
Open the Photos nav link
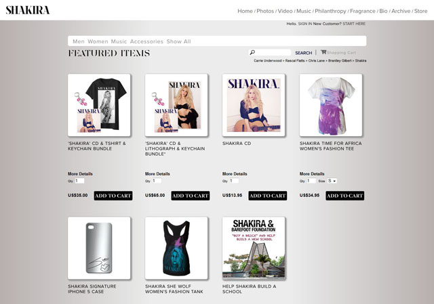tap(265, 11)
